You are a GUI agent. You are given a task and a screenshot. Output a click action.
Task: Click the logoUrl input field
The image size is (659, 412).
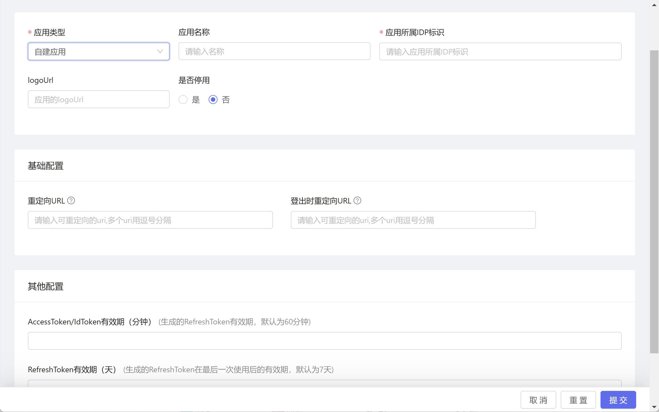[x=99, y=100]
